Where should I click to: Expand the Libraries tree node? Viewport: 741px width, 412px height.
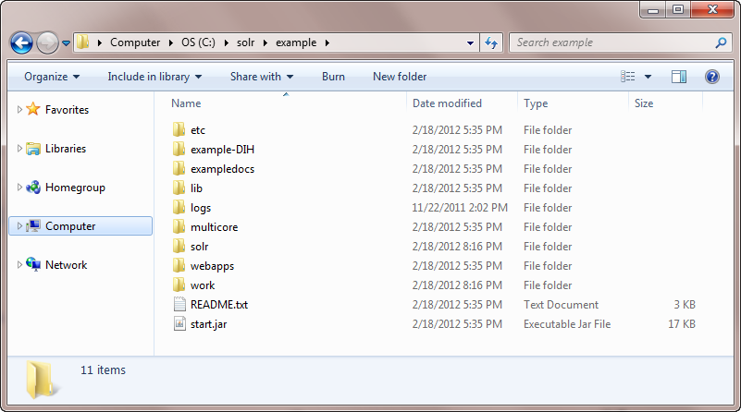click(19, 148)
